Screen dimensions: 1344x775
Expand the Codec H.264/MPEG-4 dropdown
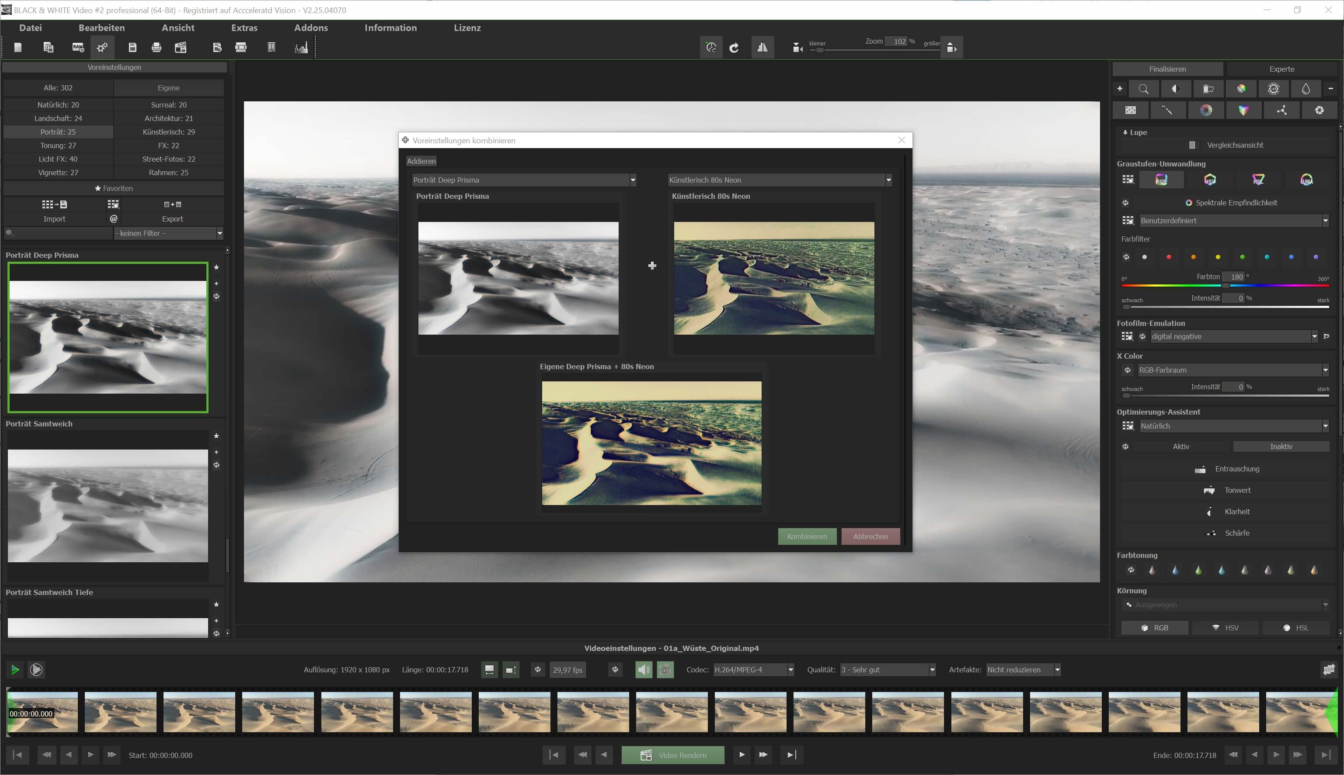click(x=790, y=670)
